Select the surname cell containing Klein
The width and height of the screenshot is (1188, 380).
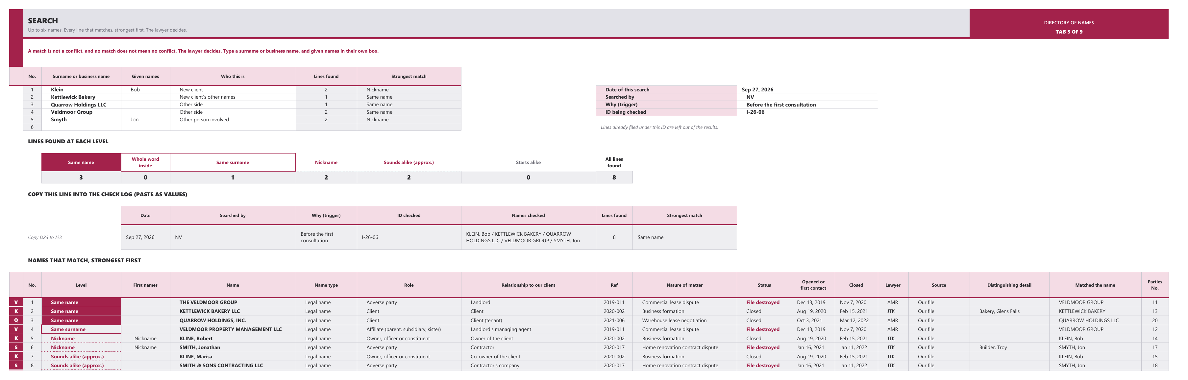[x=81, y=89]
